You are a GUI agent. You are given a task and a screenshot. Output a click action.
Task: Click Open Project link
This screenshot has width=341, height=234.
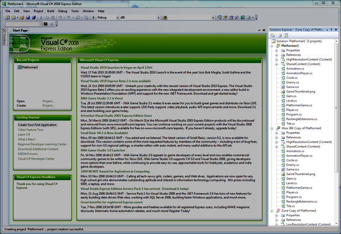coord(48,101)
